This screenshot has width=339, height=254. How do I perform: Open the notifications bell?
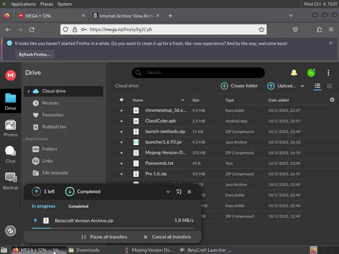click(294, 72)
